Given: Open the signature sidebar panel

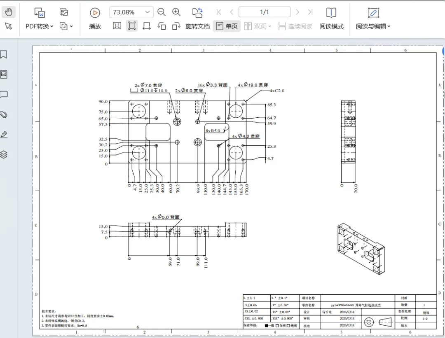Looking at the screenshot, I should click(4, 134).
